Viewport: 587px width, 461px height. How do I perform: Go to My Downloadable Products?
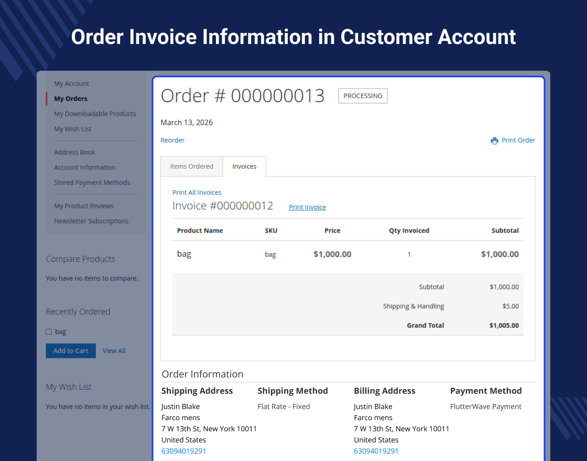coord(95,114)
